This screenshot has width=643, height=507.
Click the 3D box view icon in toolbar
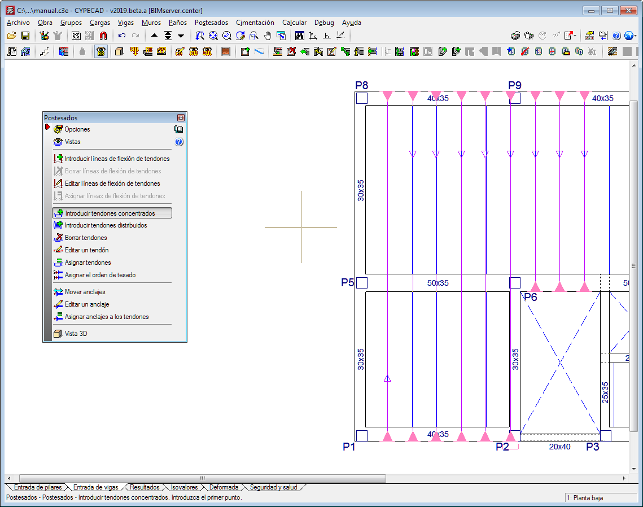tap(119, 52)
